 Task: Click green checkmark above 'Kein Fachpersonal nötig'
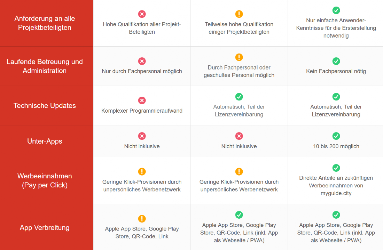coord(336,61)
